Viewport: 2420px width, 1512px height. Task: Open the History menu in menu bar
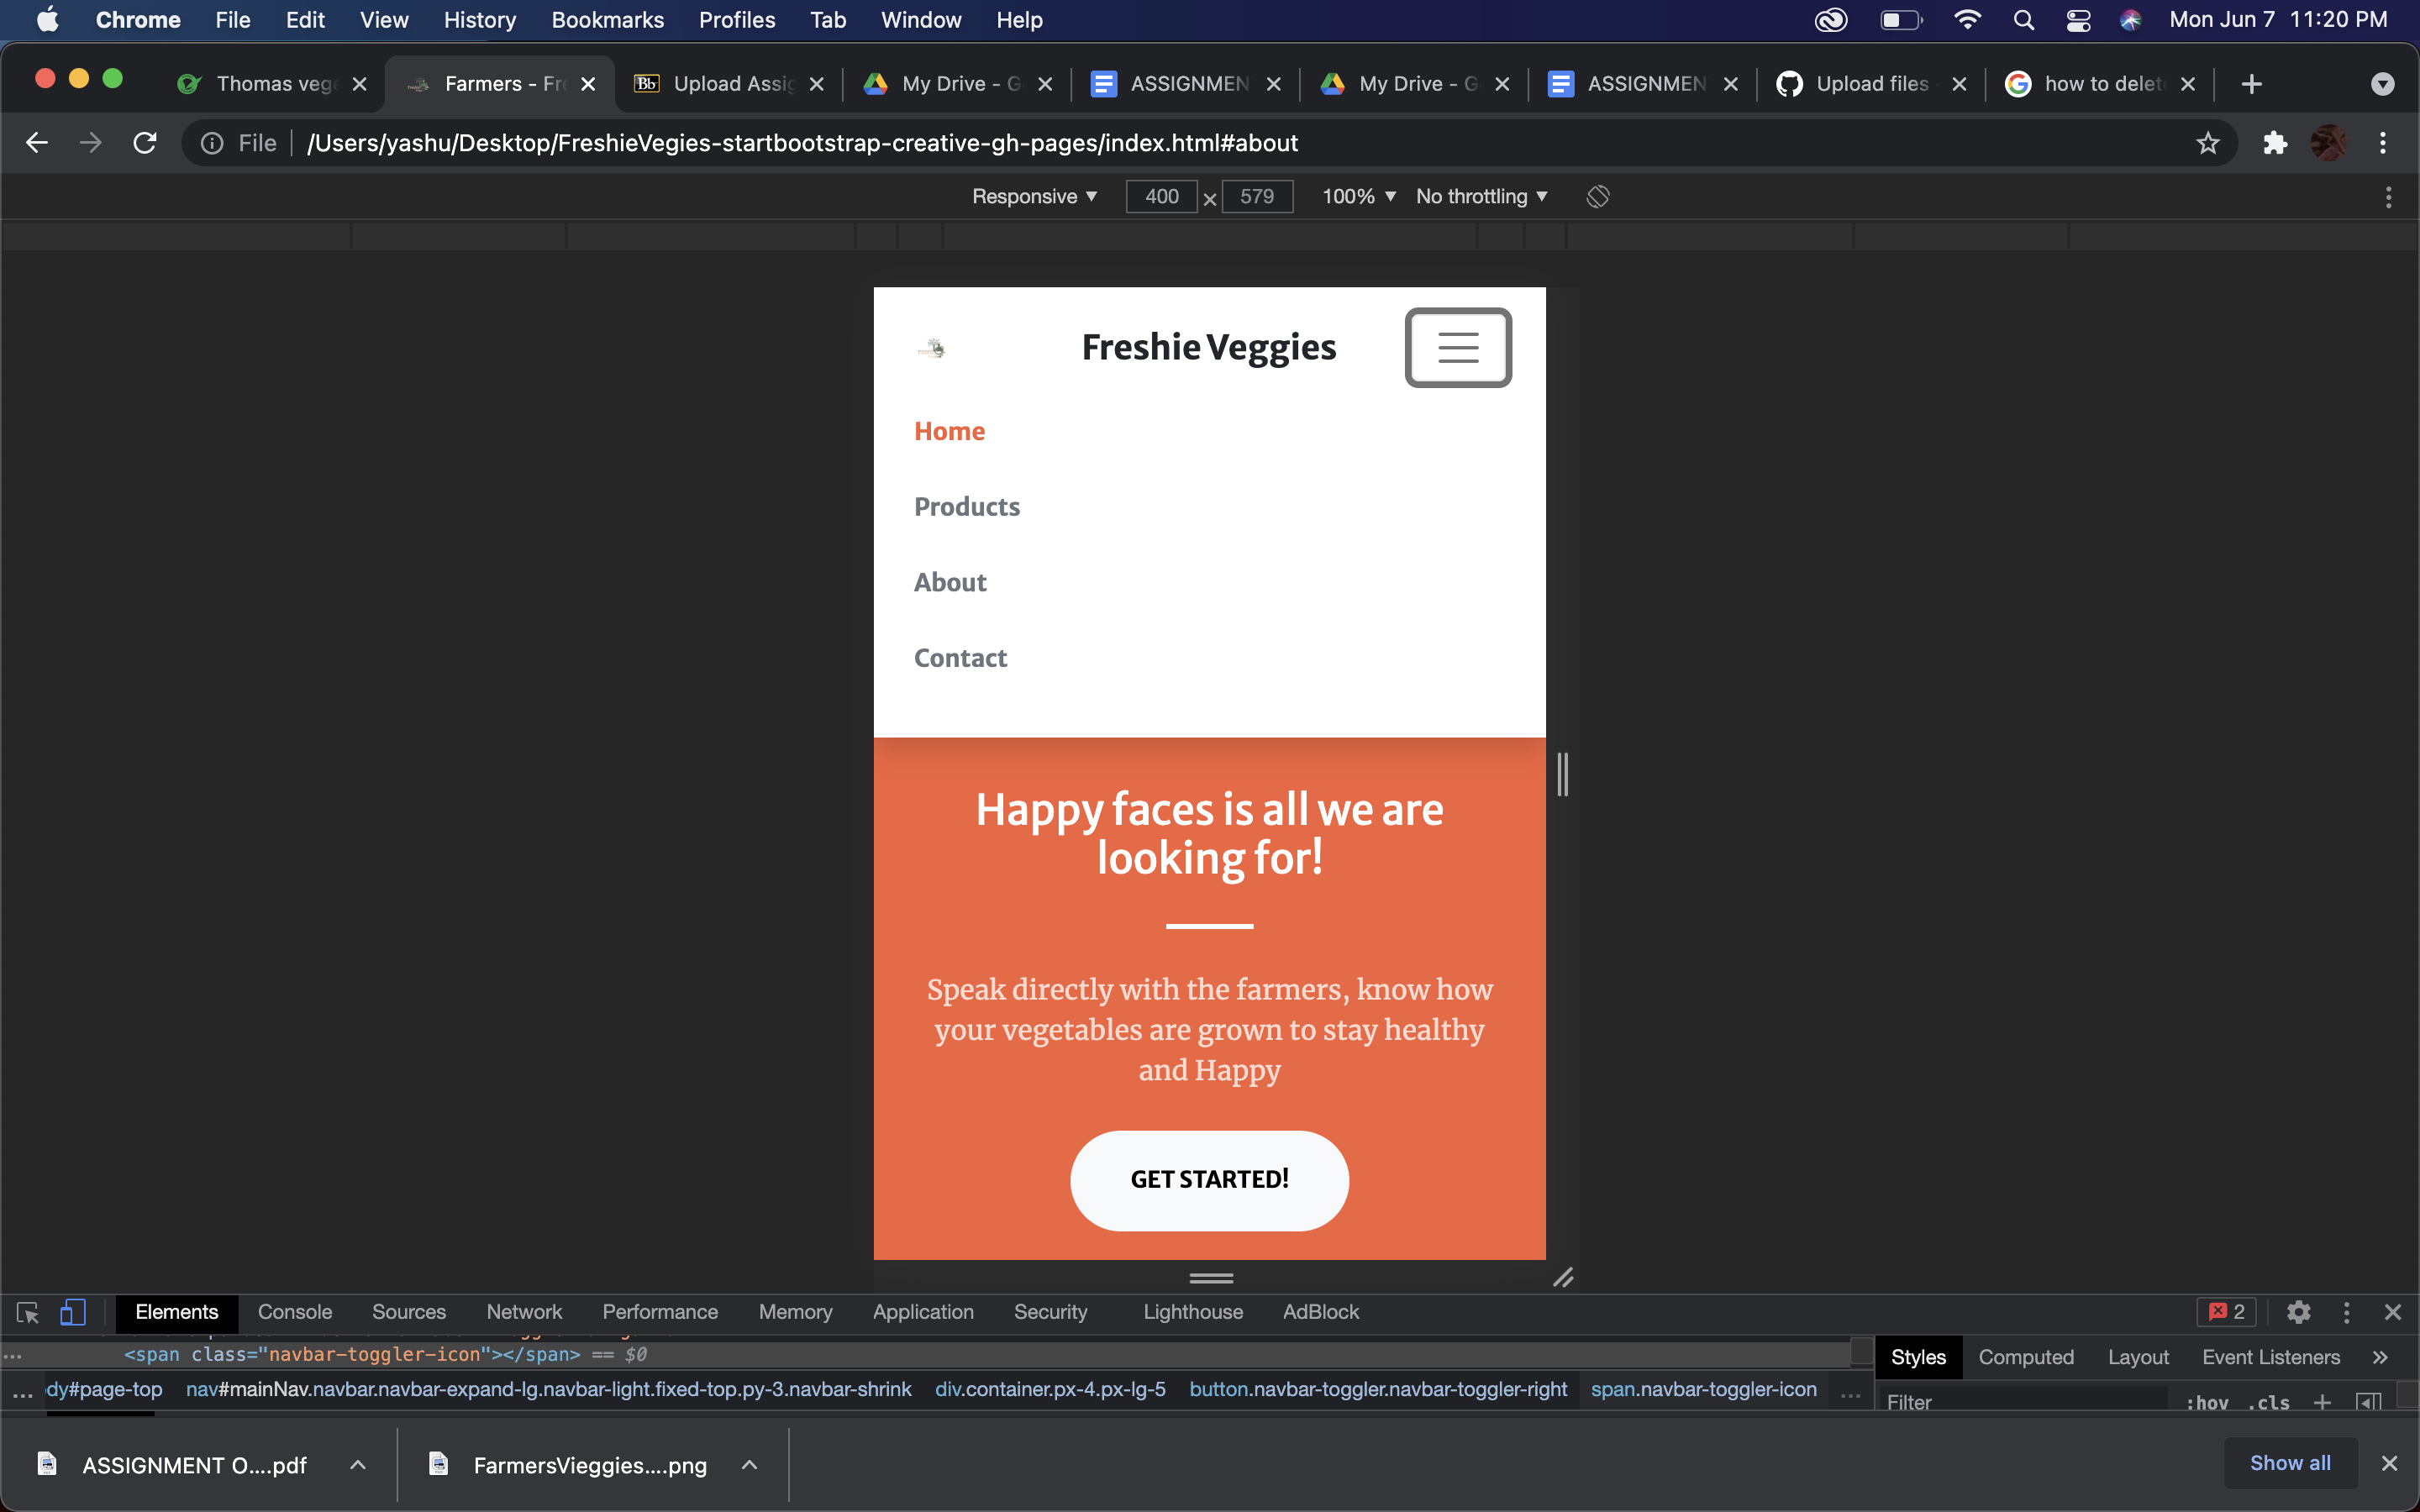click(x=480, y=20)
